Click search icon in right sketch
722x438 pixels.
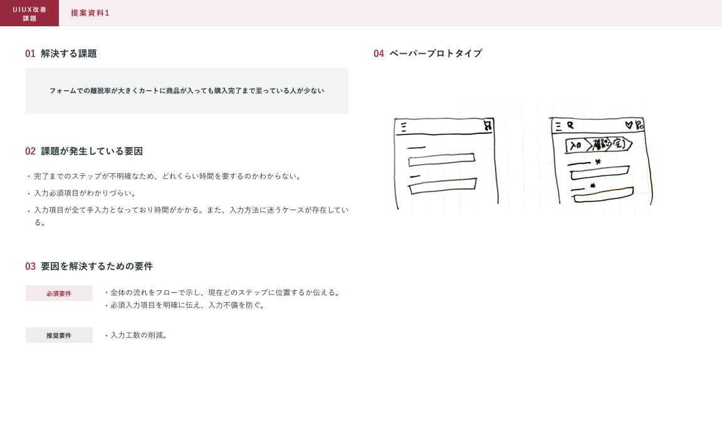point(570,125)
